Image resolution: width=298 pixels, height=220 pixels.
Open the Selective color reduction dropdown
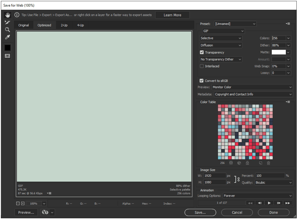pyautogui.click(x=221, y=38)
